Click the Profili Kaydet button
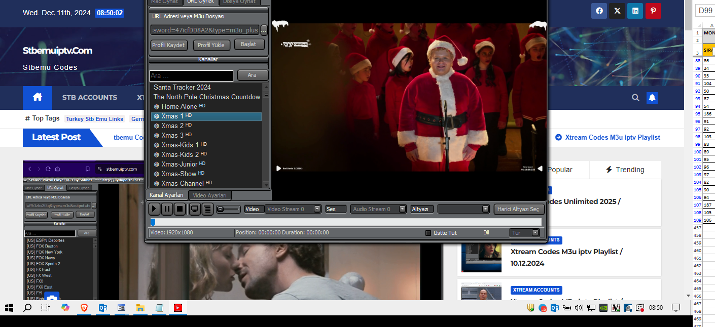The width and height of the screenshot is (715, 327). point(169,45)
